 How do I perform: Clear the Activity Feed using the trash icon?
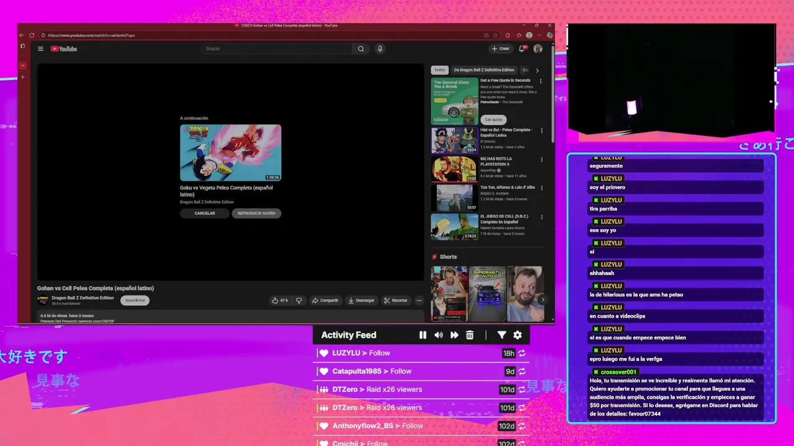[x=470, y=335]
